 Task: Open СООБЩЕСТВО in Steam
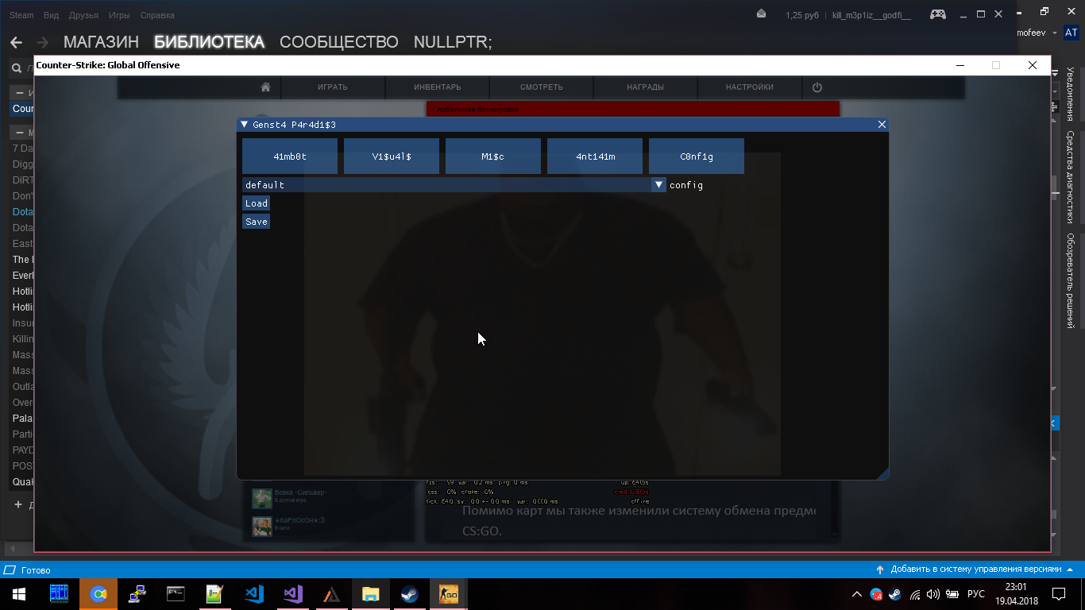[x=339, y=42]
